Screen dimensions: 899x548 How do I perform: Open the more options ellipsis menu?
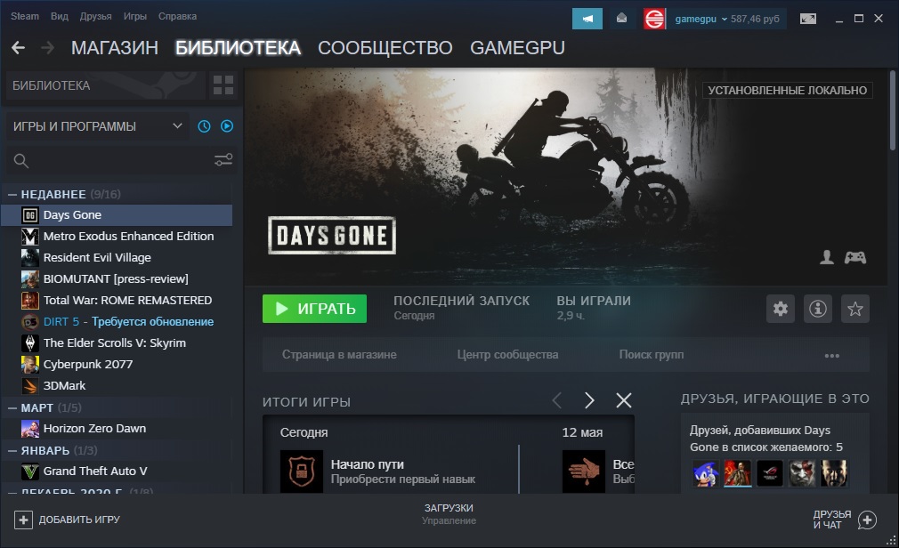click(832, 356)
